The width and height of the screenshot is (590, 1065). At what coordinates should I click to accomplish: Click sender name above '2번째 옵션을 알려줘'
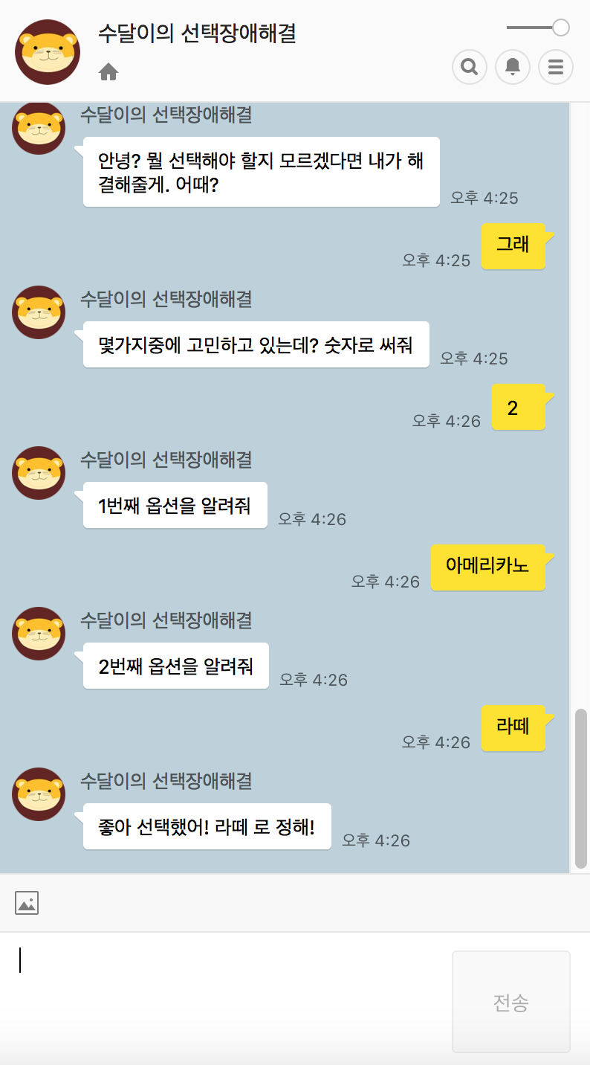click(x=166, y=620)
